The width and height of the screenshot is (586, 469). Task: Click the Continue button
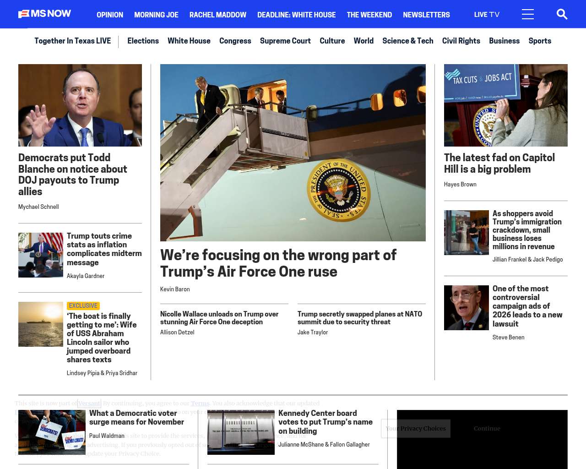(x=487, y=429)
